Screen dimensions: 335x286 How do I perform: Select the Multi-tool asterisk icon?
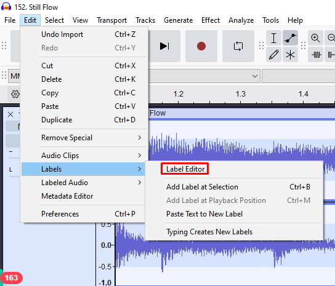[290, 55]
